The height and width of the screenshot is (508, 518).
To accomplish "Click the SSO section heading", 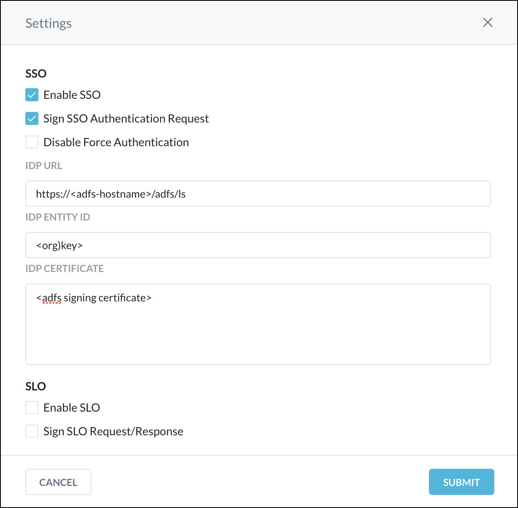I will 36,74.
